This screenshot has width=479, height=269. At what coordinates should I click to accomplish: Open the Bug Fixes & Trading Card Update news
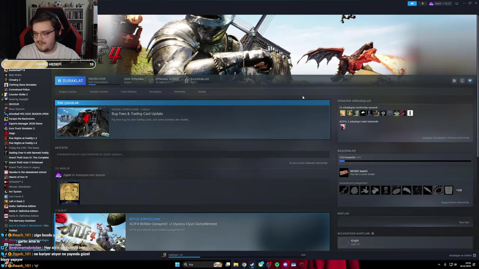[x=137, y=114]
